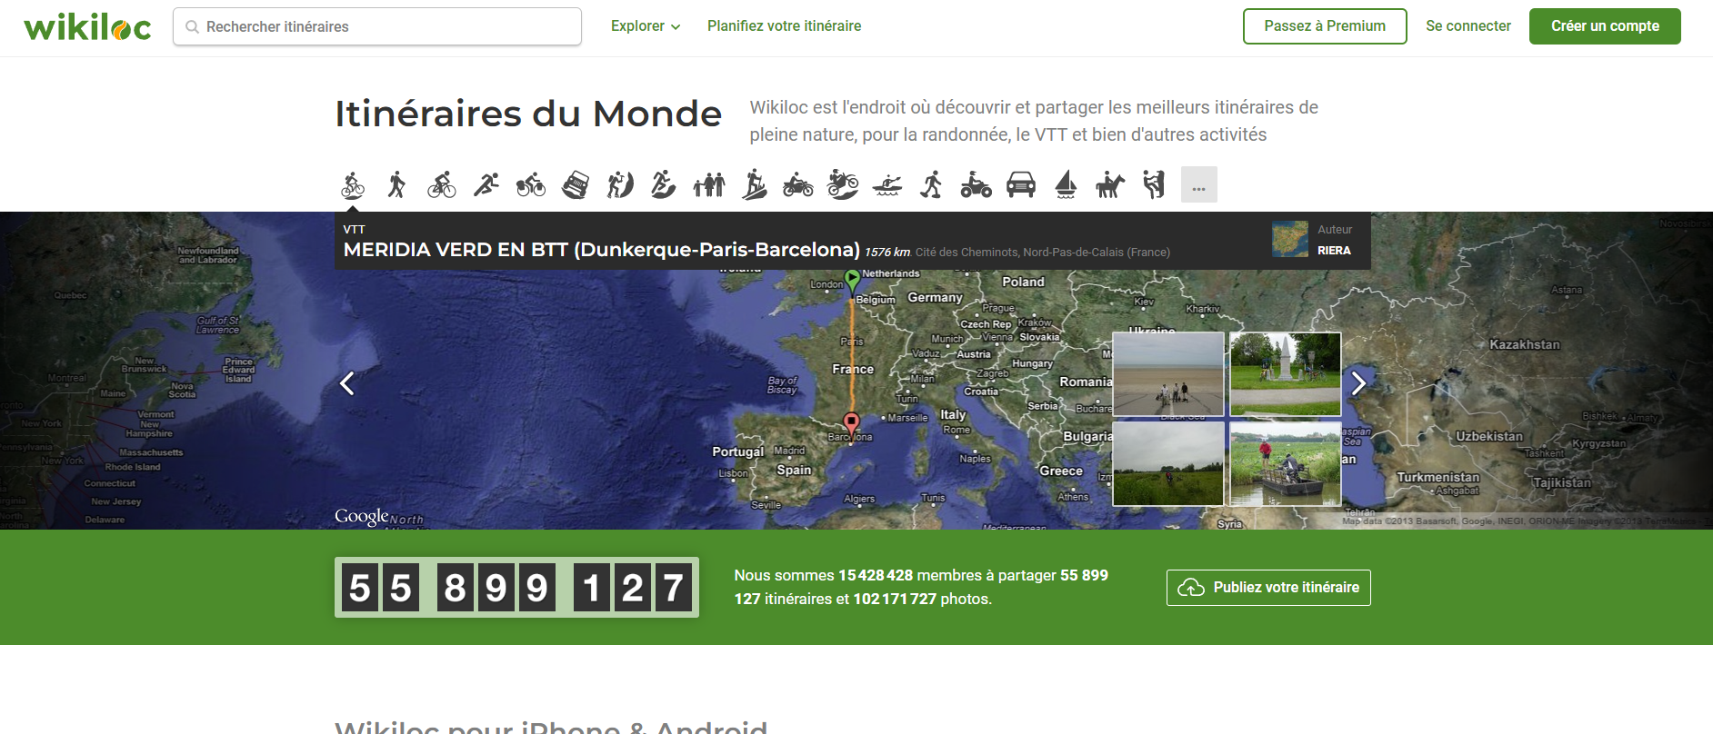Select the family walking activity icon
The height and width of the screenshot is (734, 1713).
click(709, 184)
